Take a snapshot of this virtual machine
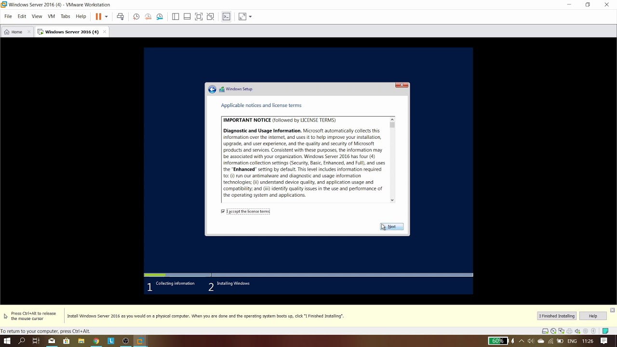Screen dimensions: 617x347 click(x=136, y=16)
